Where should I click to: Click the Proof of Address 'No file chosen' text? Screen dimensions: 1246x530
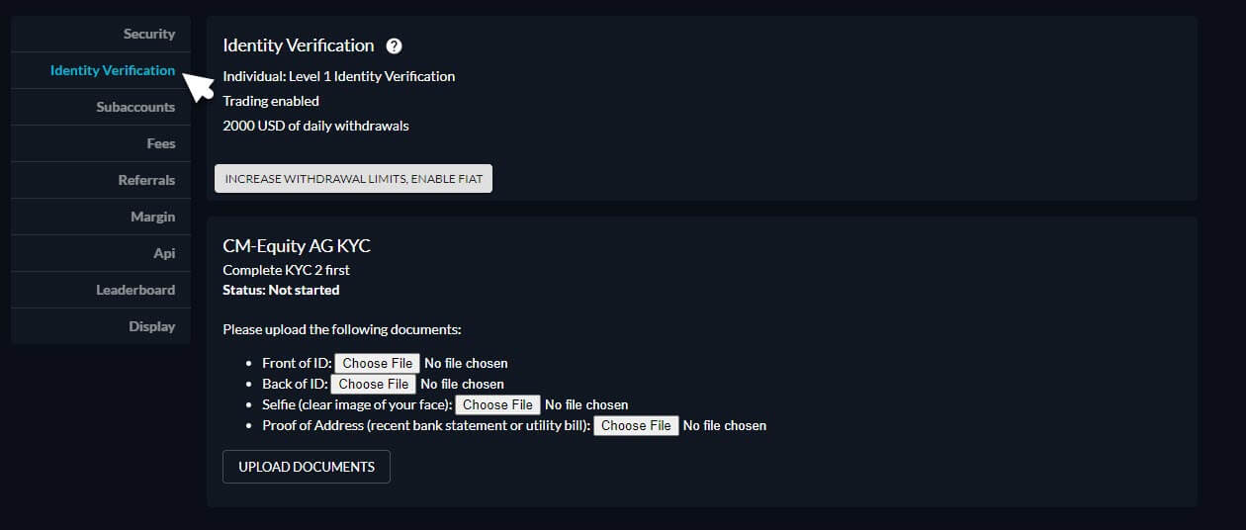[x=725, y=425]
